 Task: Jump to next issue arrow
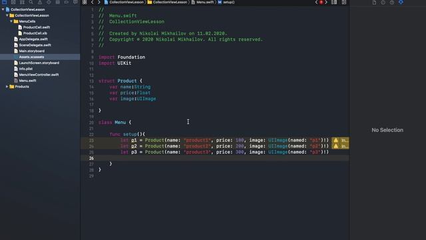coord(326,2)
